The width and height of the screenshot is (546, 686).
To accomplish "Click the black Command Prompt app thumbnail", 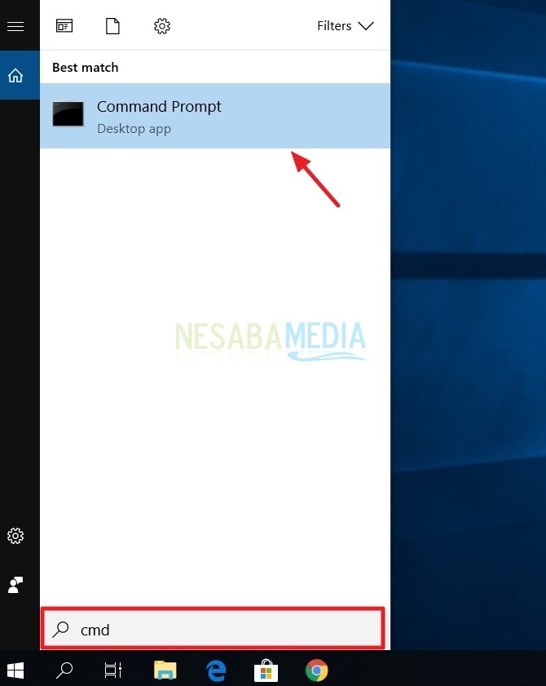I will (68, 114).
